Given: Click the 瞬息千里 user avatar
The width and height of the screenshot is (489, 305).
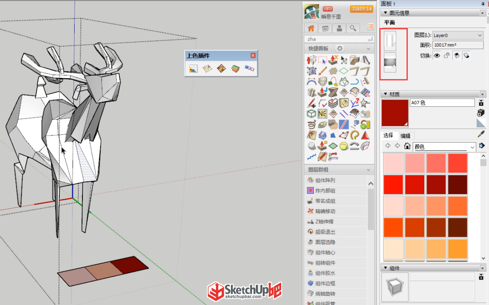Looking at the screenshot, I should [x=312, y=11].
